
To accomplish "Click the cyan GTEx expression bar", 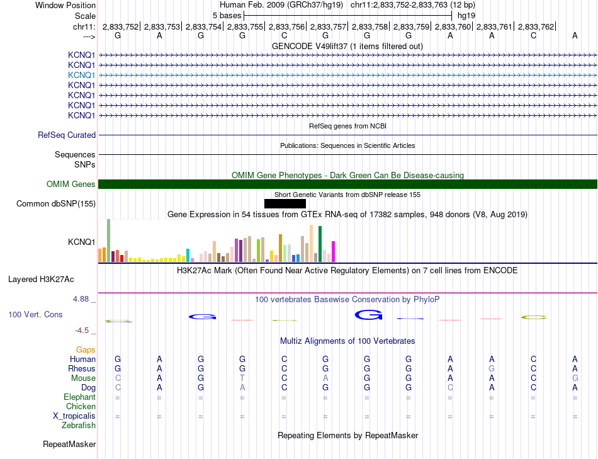I will point(188,256).
